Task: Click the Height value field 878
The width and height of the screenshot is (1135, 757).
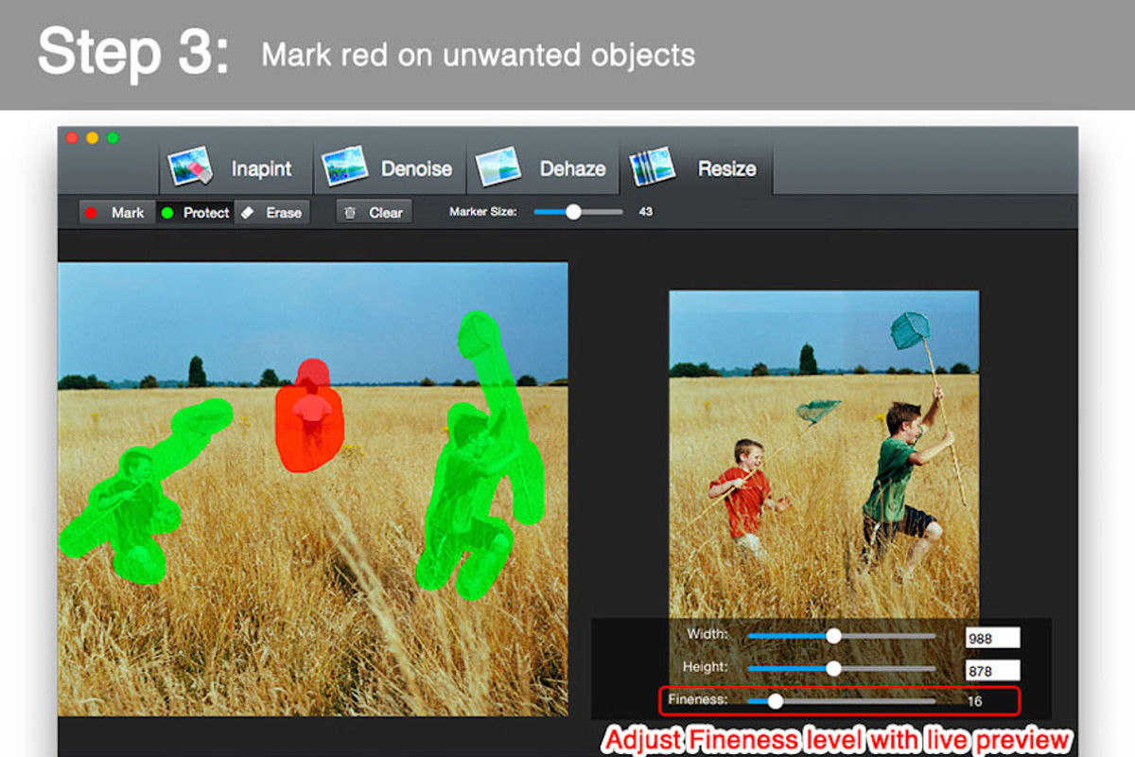Action: coord(992,671)
